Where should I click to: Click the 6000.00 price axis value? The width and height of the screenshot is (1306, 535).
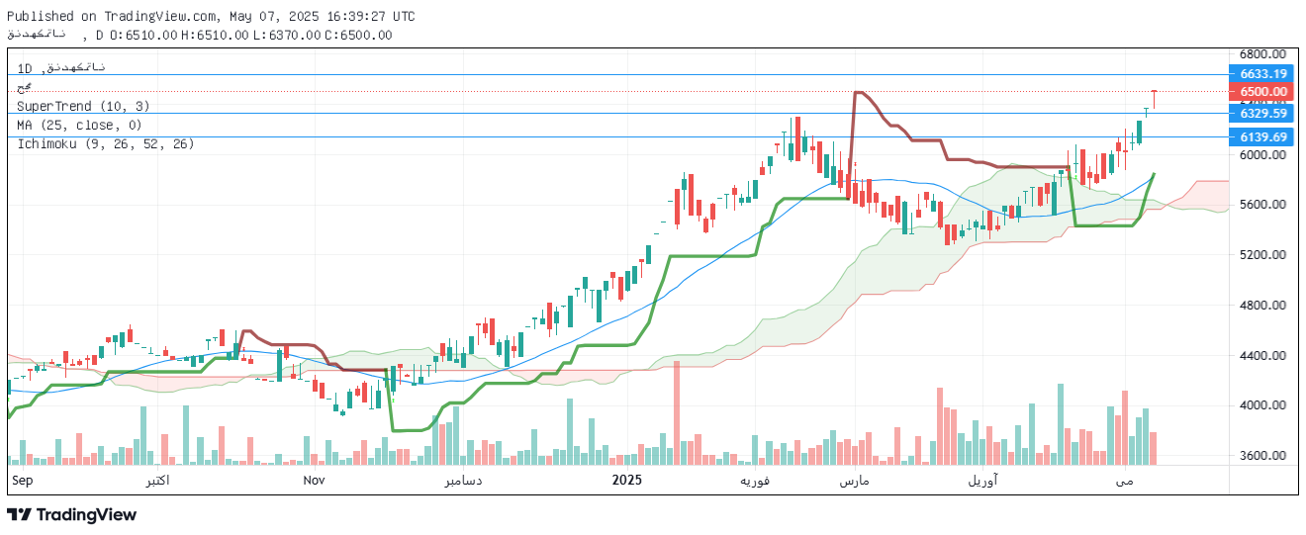tap(1262, 155)
